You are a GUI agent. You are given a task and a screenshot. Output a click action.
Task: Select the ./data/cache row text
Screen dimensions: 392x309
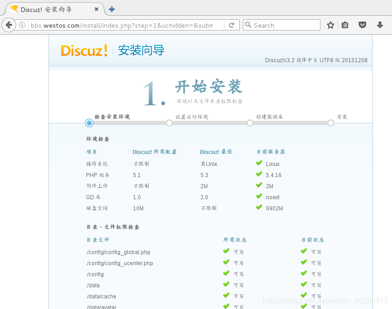101,297
